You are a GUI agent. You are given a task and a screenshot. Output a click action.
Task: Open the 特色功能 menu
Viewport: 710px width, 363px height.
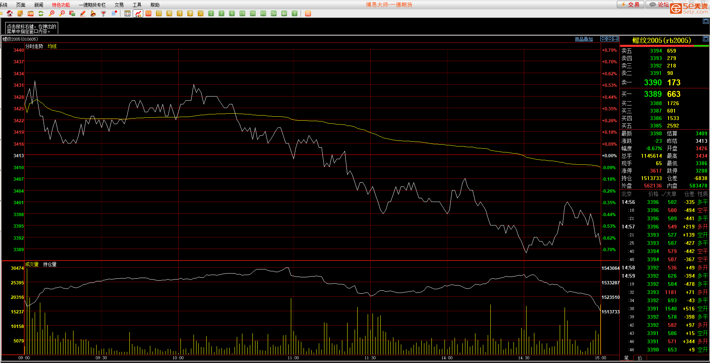coord(61,5)
